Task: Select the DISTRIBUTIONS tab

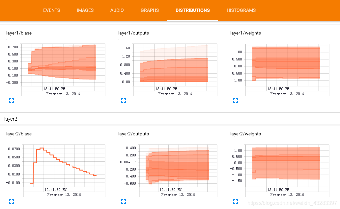Action: (192, 10)
